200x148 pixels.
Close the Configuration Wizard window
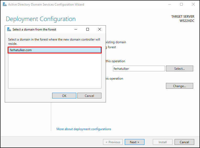(x=193, y=4)
